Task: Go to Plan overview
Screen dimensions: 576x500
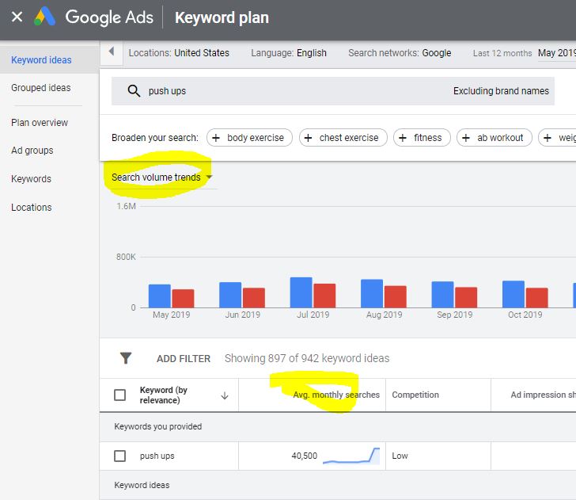Action: [40, 123]
